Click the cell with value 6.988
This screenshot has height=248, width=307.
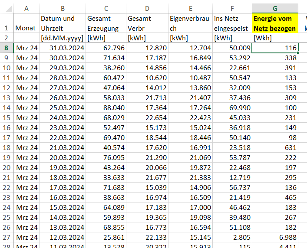275,237
